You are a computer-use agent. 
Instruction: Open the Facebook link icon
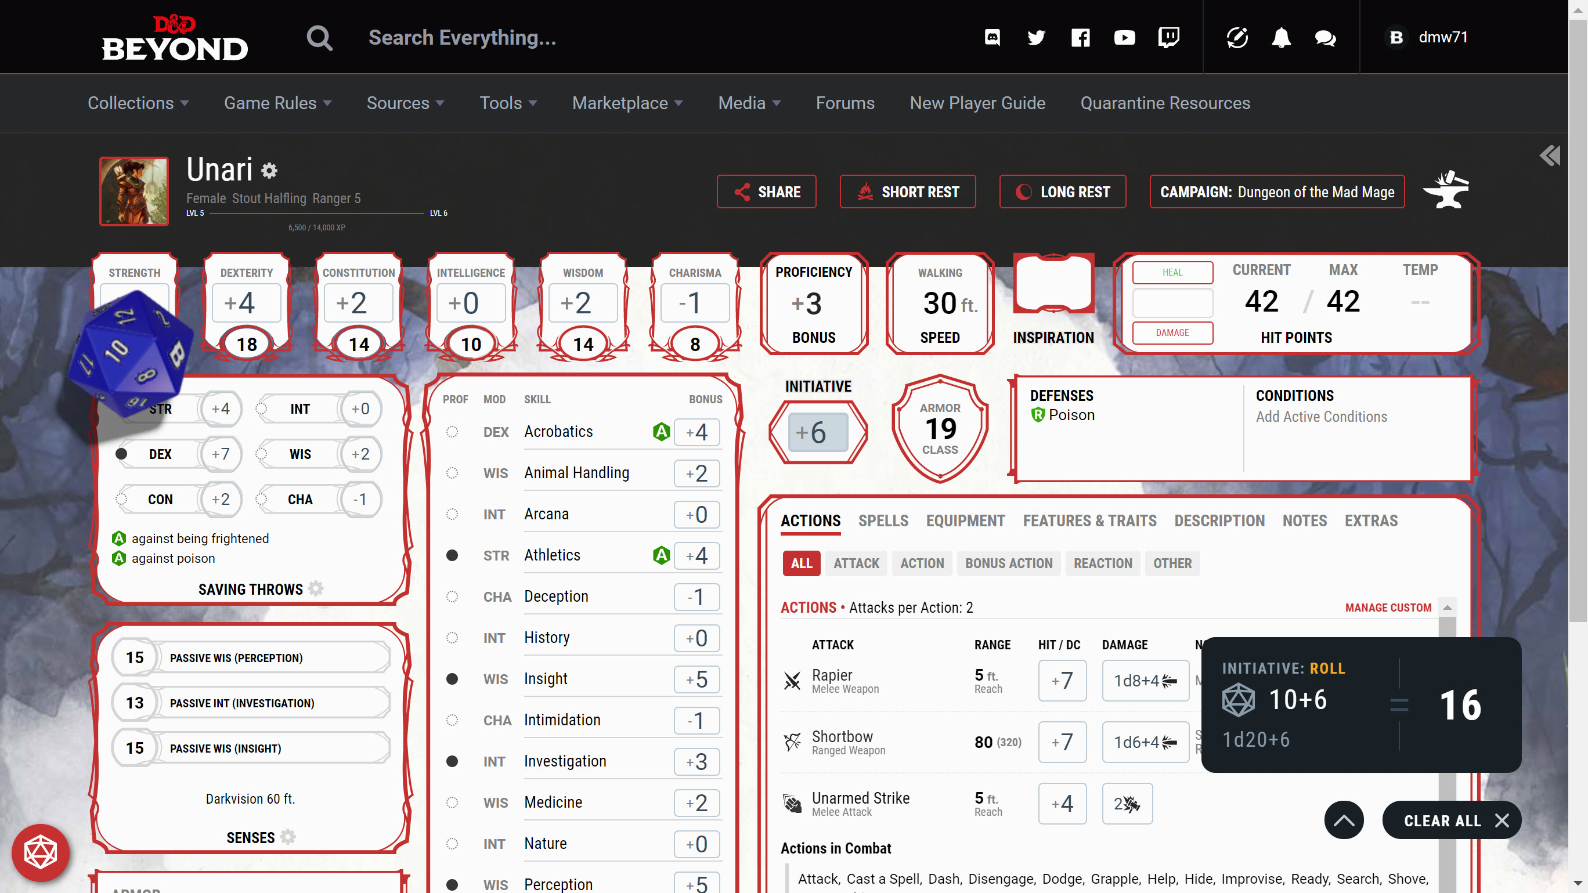[1081, 38]
